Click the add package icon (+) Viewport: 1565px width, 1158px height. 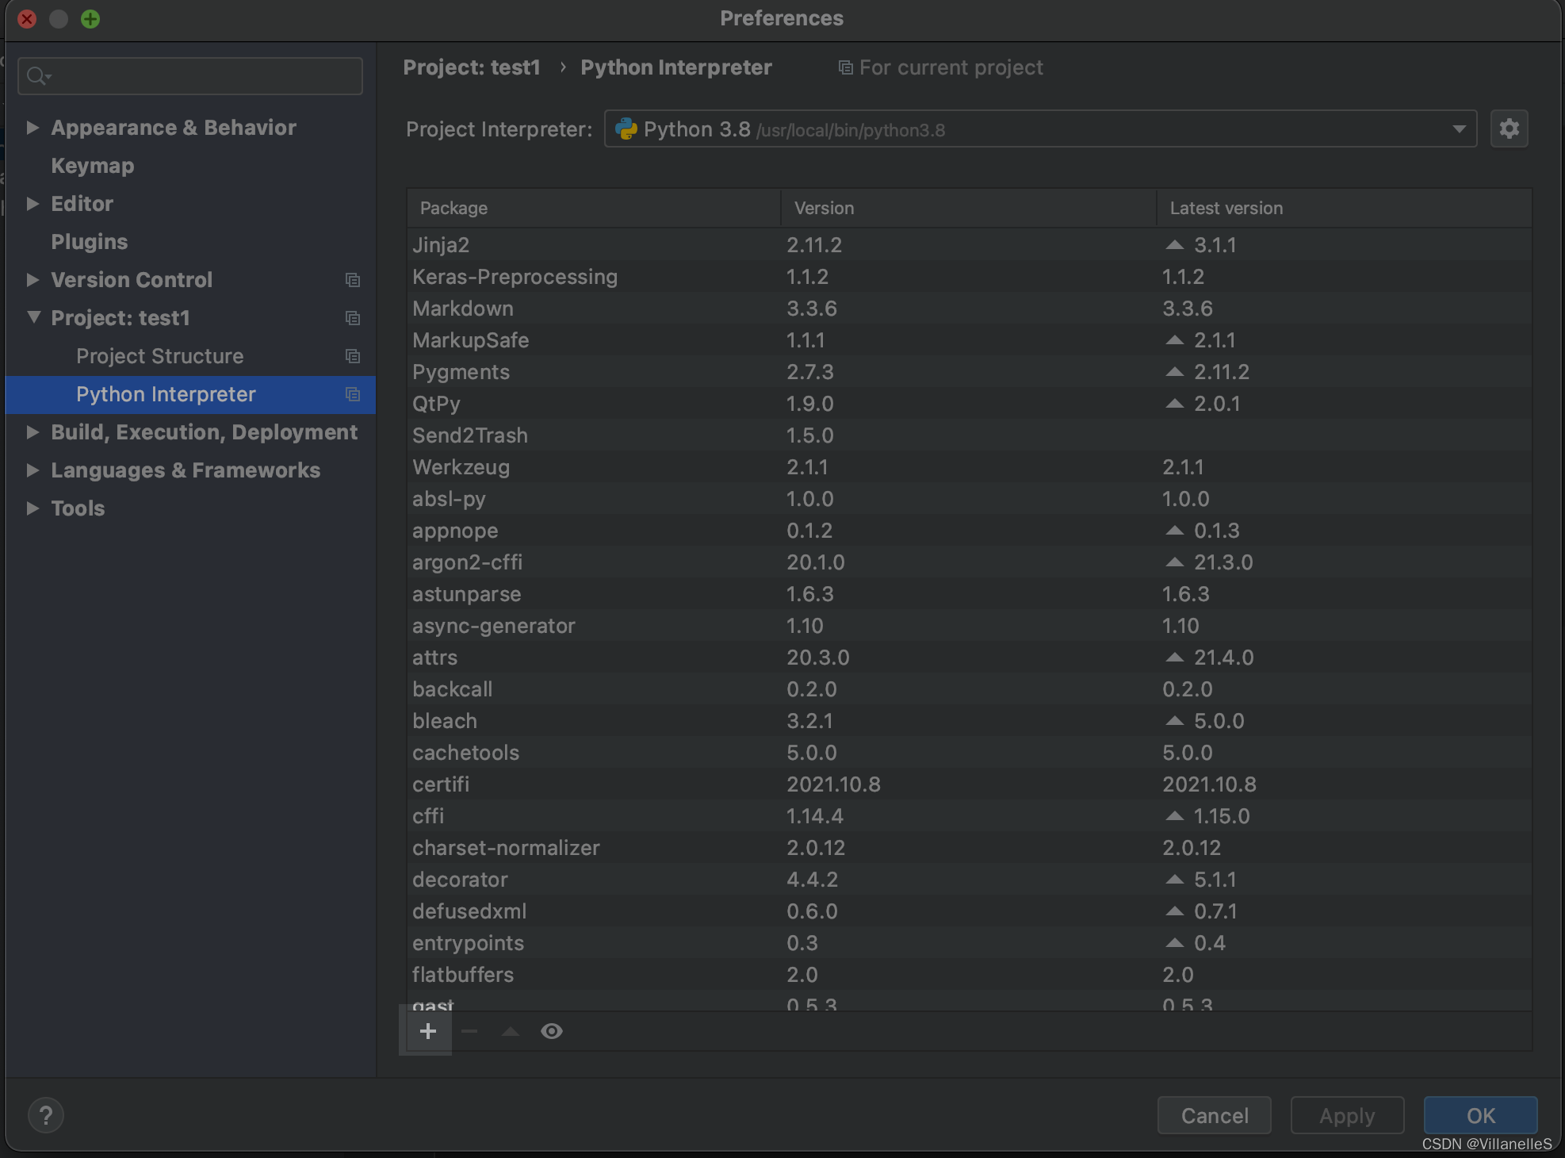[x=428, y=1032]
